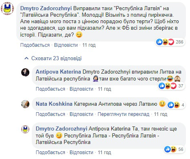The image size is (190, 159).
Task: Open Nata Koshkina's profile picture
Action: click(x=25, y=104)
